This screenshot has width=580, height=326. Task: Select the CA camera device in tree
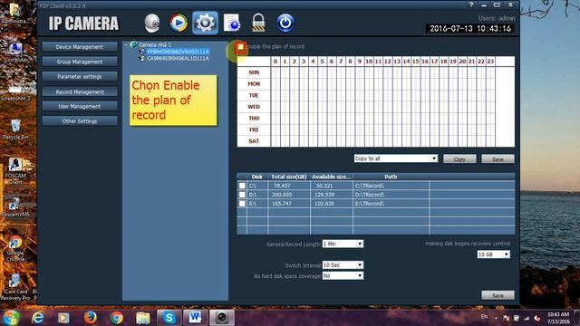click(x=178, y=58)
